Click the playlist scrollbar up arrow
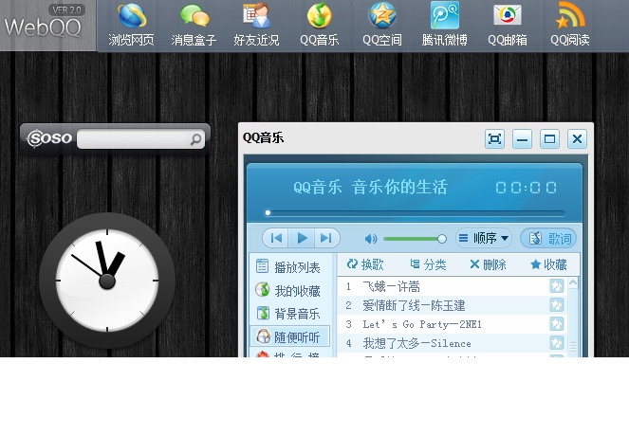Viewport: 629px width, 436px height. coord(573,282)
